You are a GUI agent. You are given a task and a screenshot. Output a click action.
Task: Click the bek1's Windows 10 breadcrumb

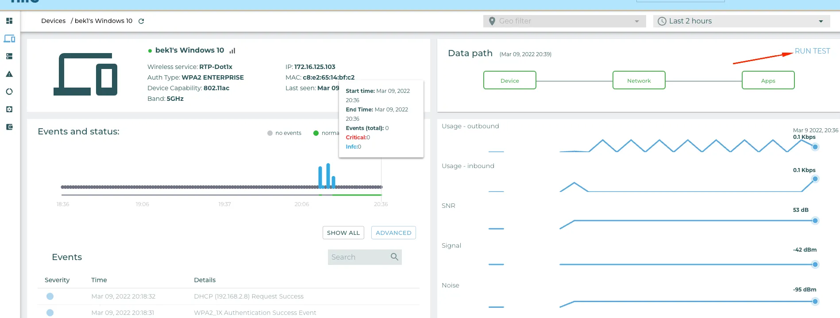104,21
